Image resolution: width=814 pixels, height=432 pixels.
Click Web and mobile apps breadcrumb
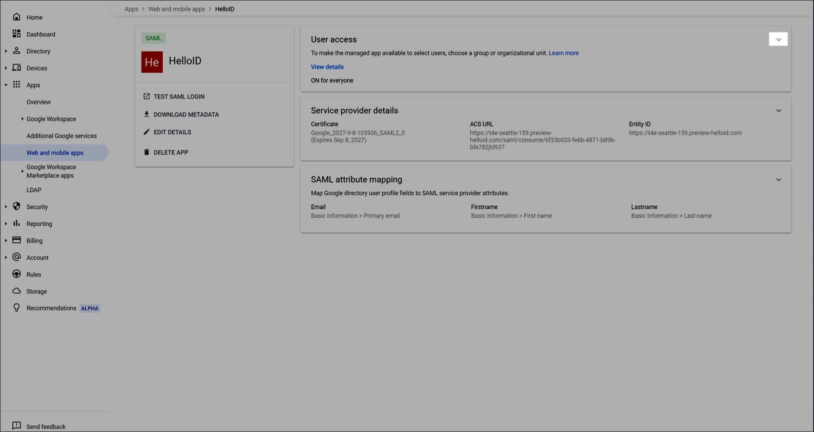pos(177,9)
